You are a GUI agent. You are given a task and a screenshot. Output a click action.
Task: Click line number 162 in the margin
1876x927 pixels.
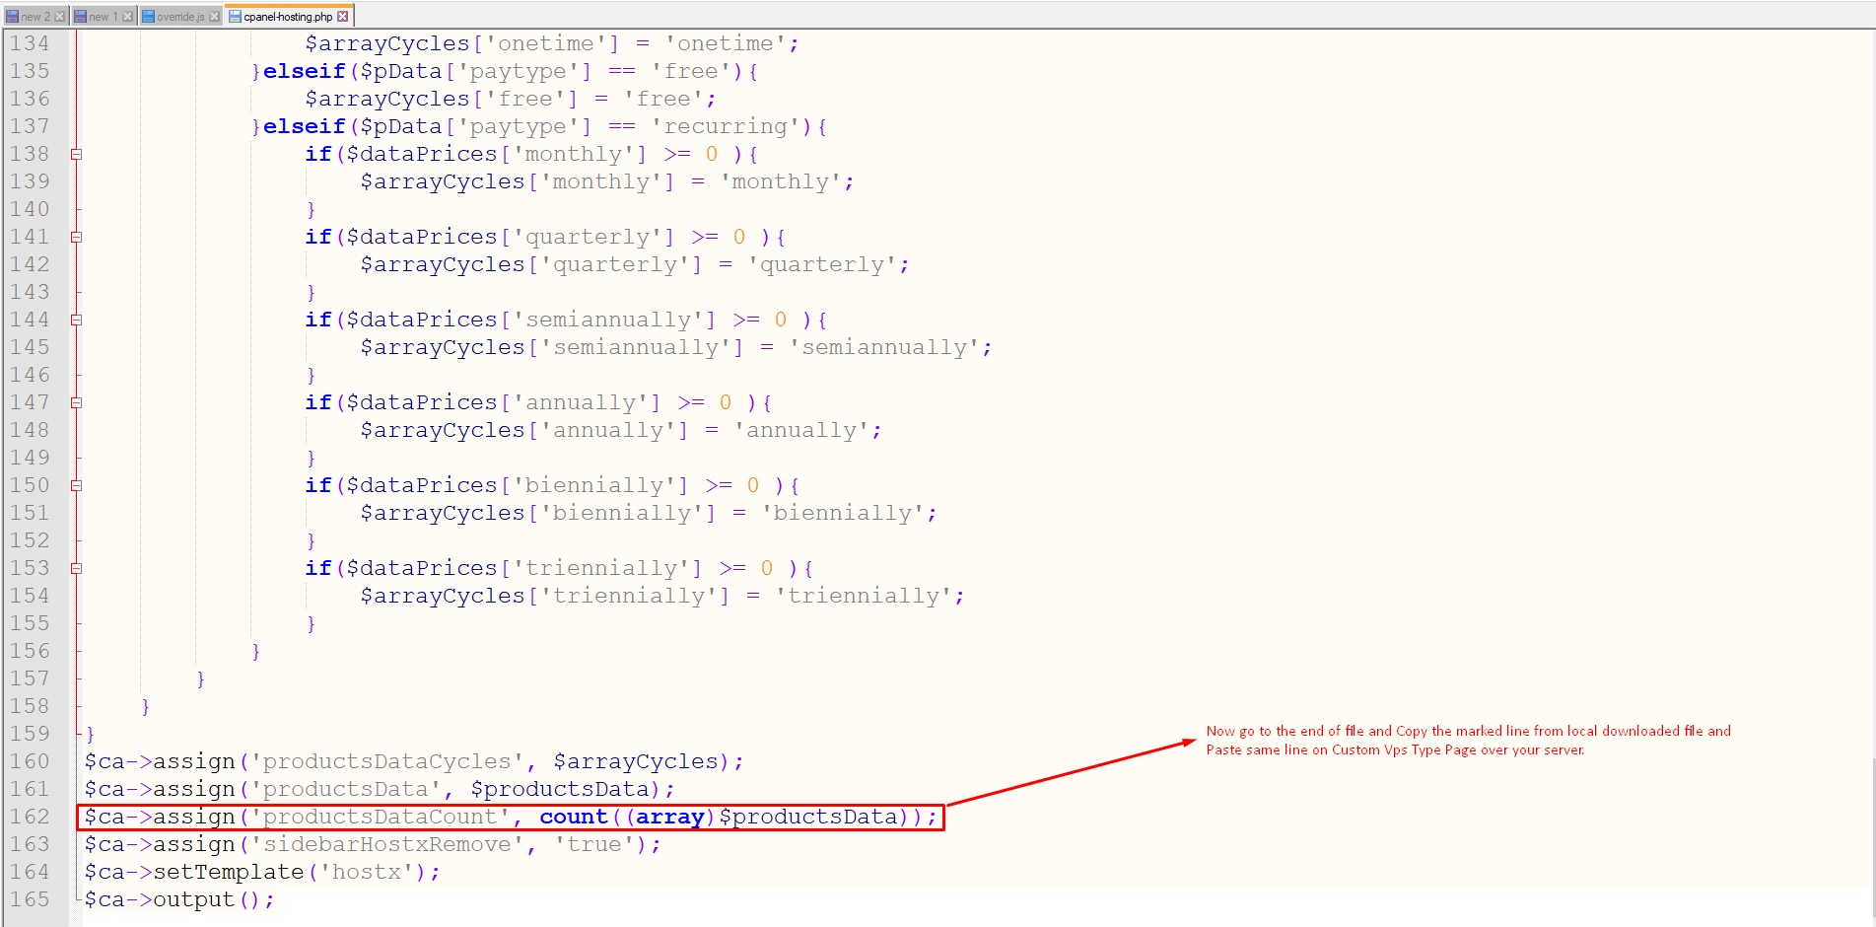click(x=30, y=818)
